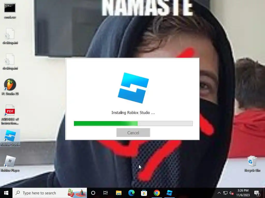
Task: Click the Installing Roblox Studio status text
Action: (x=133, y=113)
